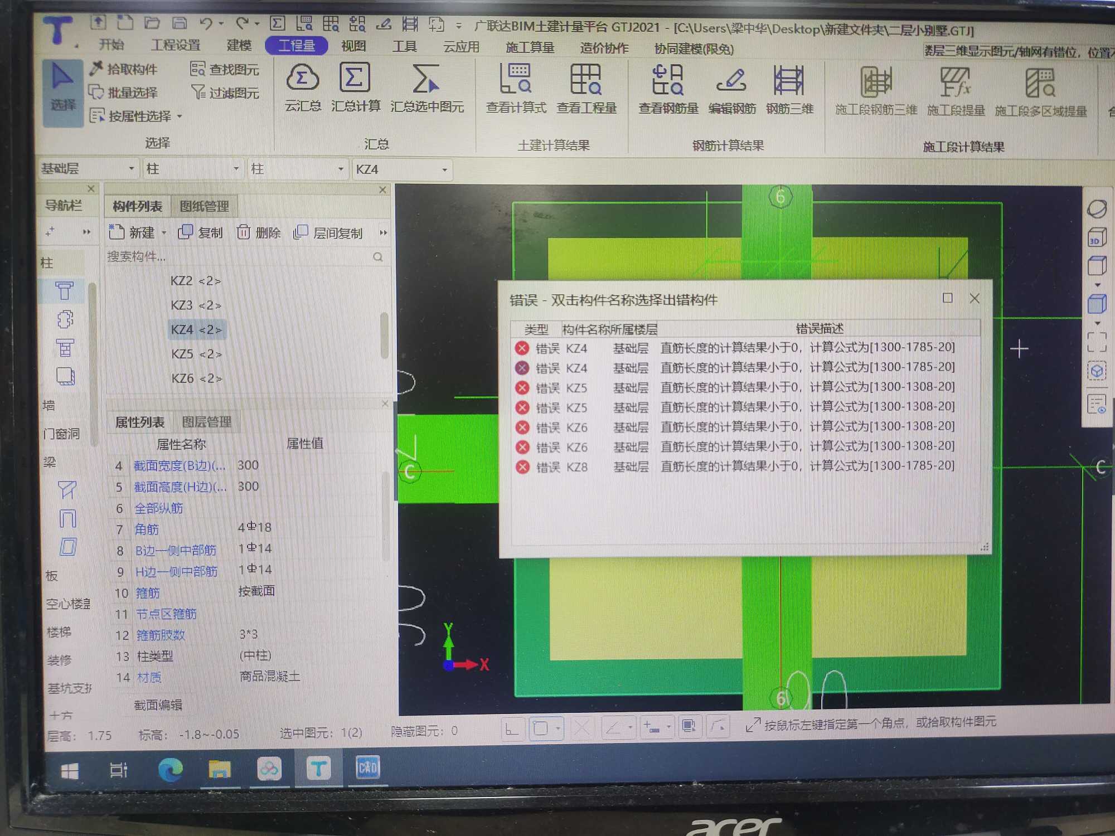
Task: Click 拾取构件 pick component
Action: click(x=124, y=69)
